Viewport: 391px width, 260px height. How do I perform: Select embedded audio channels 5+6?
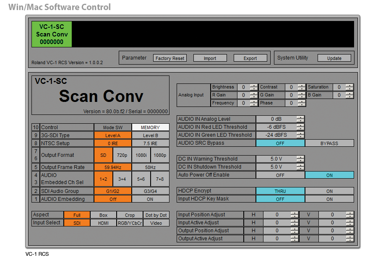tap(141, 179)
